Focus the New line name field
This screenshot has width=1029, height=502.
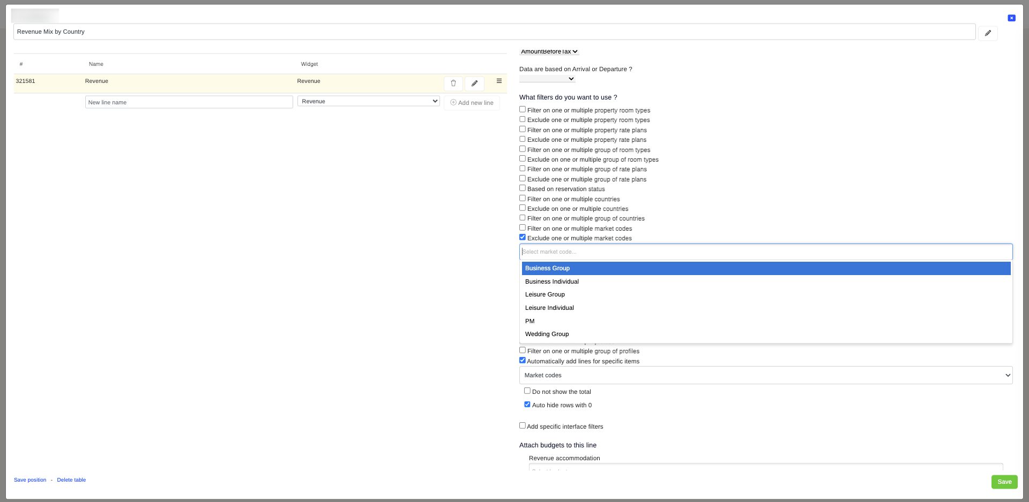(189, 102)
